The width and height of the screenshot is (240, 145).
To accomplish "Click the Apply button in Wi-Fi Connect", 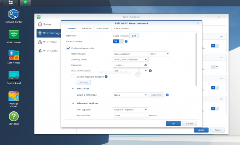I will point(201,130).
